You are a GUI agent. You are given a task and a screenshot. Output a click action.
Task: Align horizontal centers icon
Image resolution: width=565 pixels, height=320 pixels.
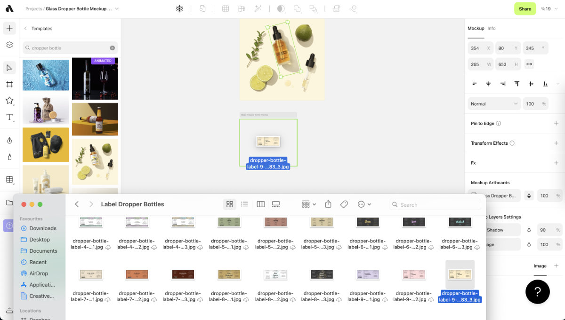488,84
